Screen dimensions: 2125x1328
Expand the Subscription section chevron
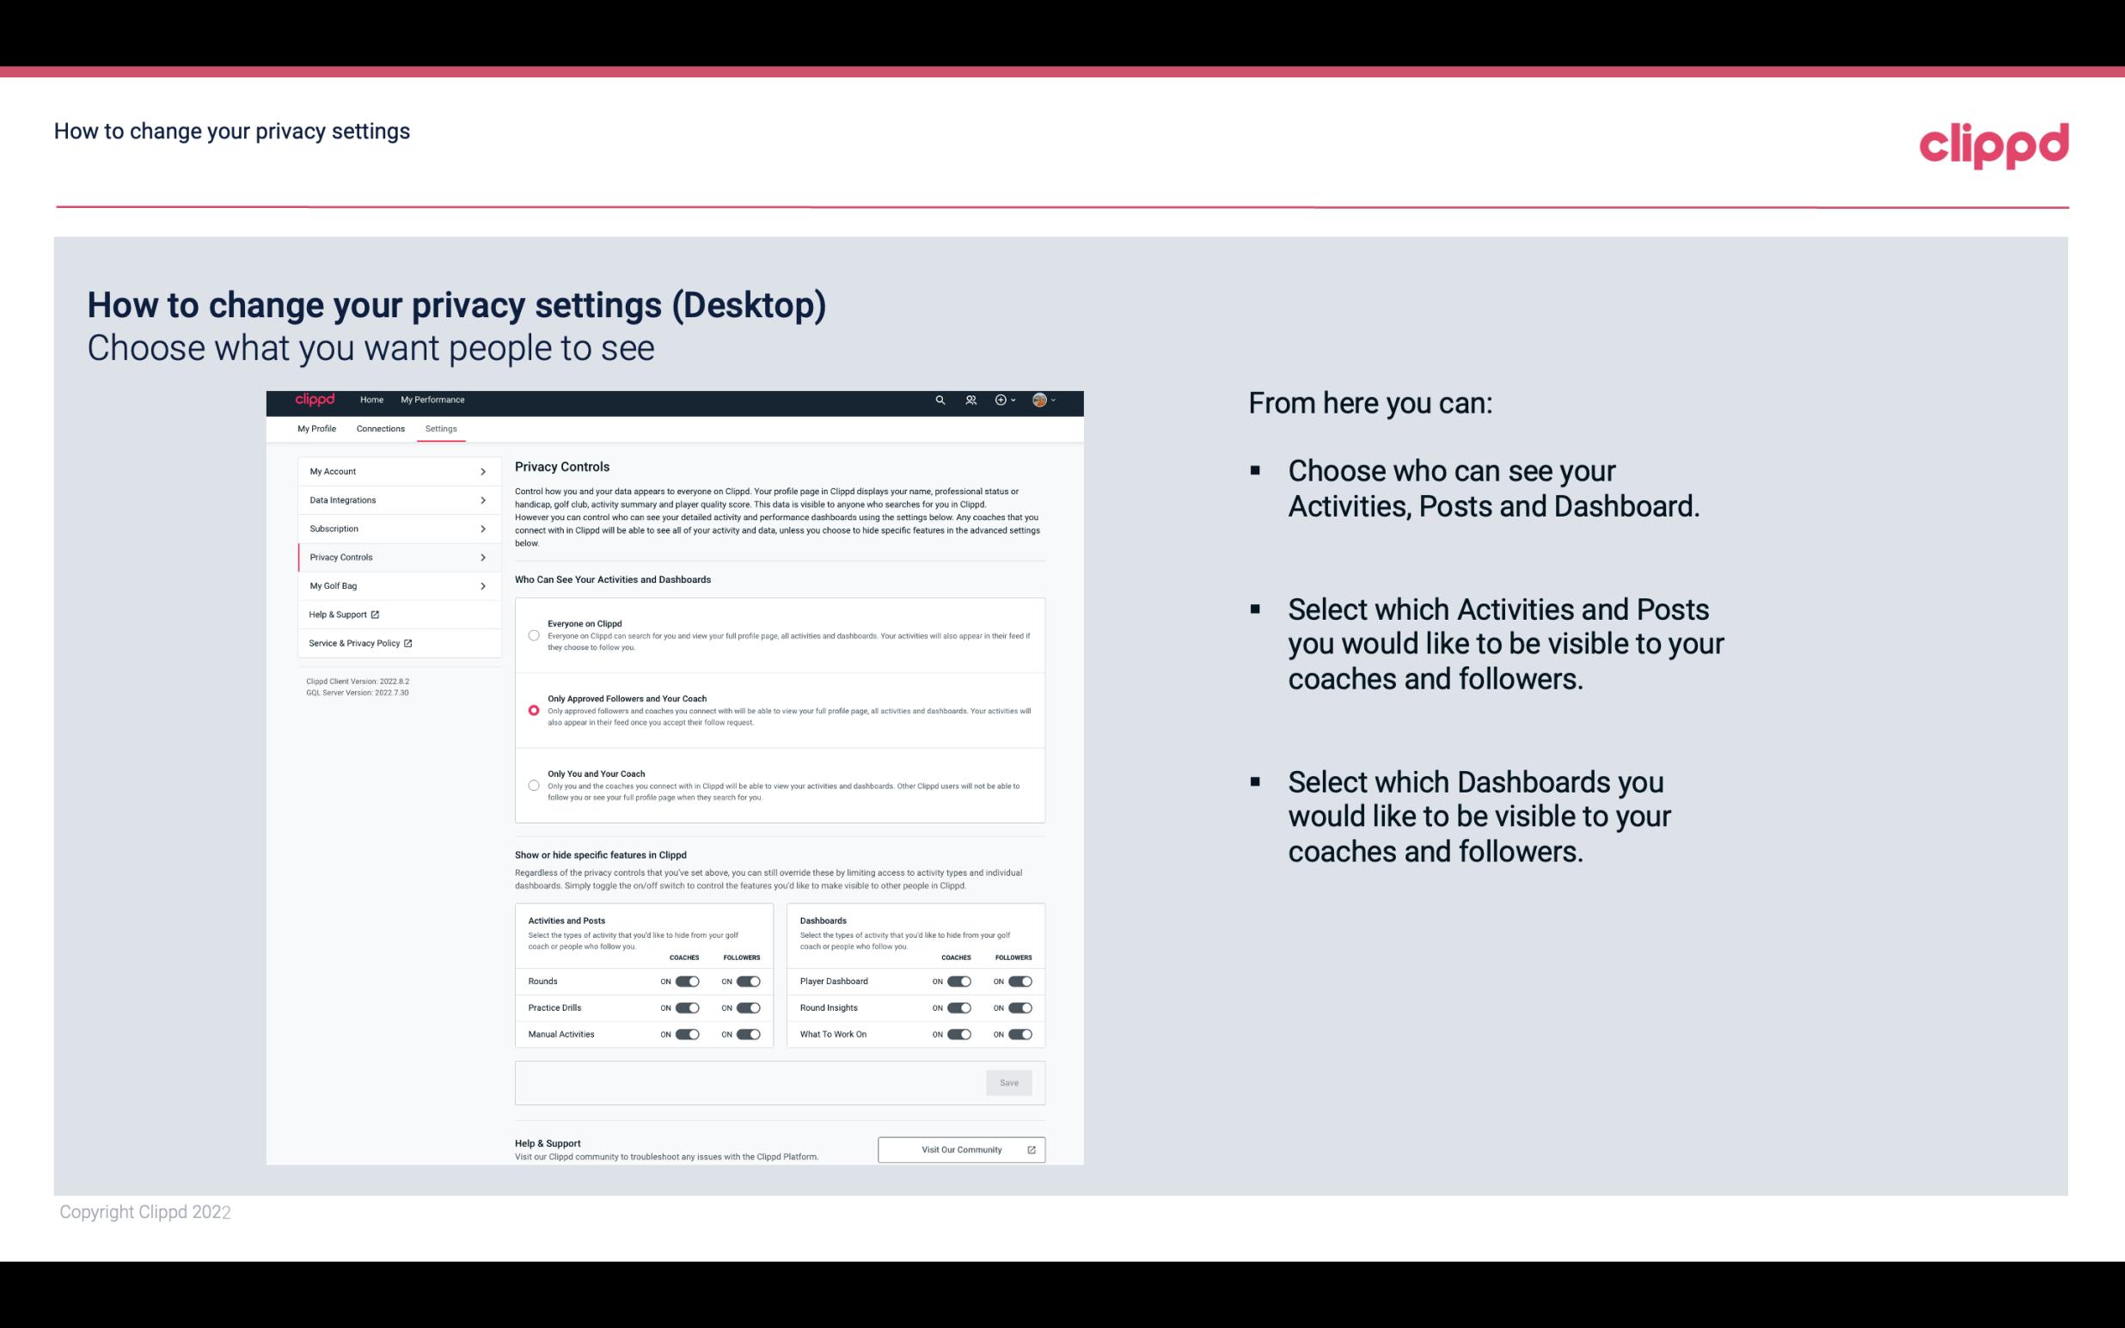point(483,529)
